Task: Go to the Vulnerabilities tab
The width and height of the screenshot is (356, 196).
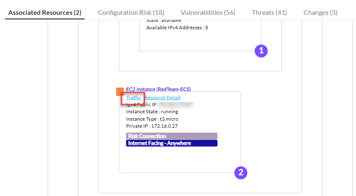Action: 208,12
